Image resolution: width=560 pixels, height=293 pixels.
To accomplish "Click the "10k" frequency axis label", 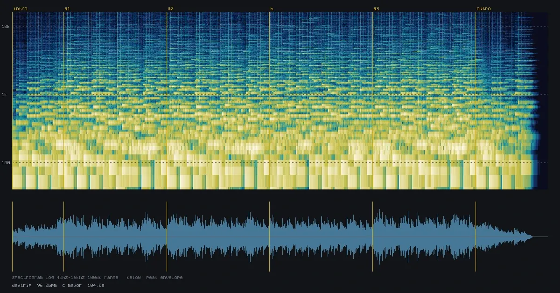I will [6, 27].
